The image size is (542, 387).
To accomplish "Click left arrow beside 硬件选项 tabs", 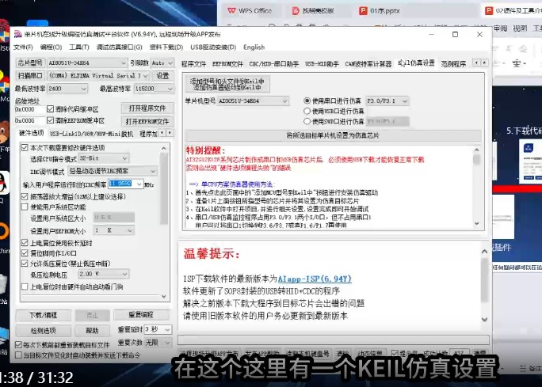I will pos(162,133).
